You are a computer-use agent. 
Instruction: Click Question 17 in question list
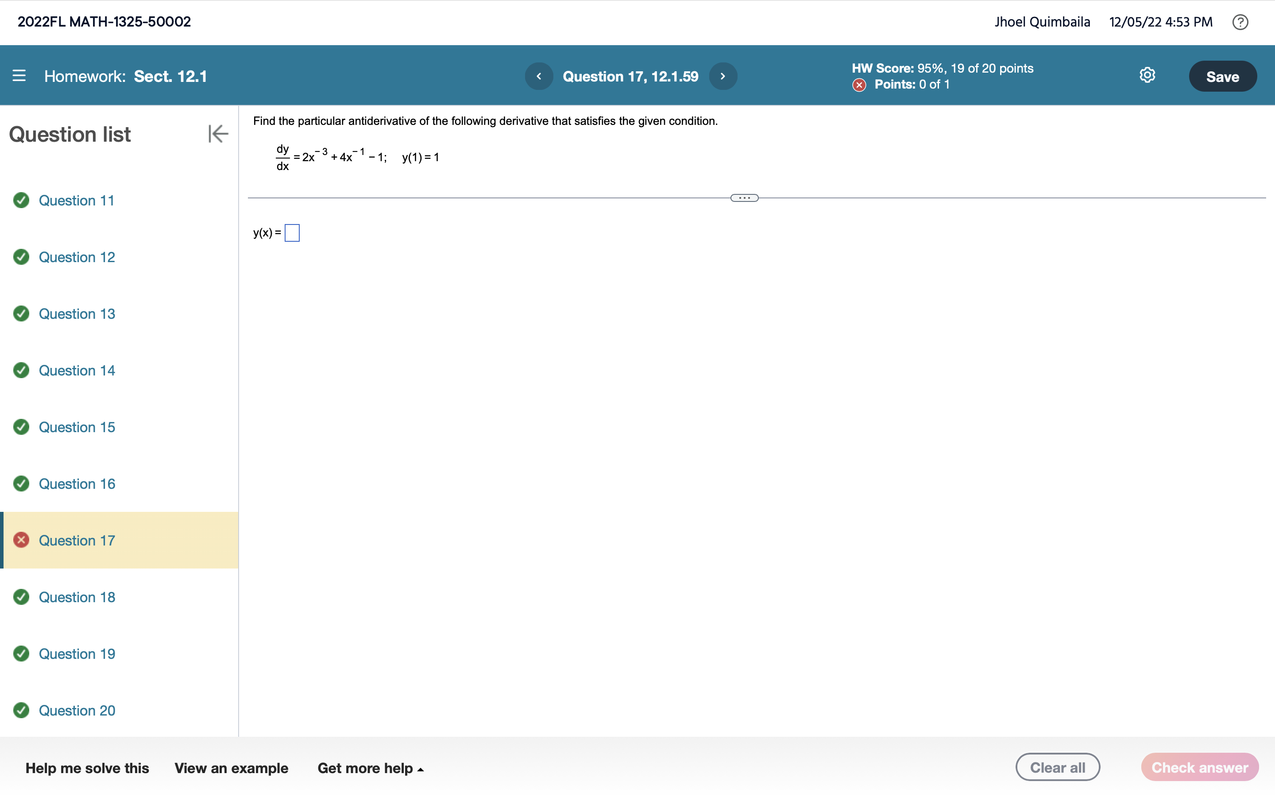(76, 540)
